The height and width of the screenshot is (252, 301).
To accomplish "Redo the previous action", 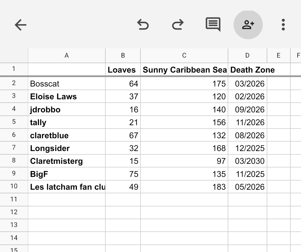I will (178, 25).
